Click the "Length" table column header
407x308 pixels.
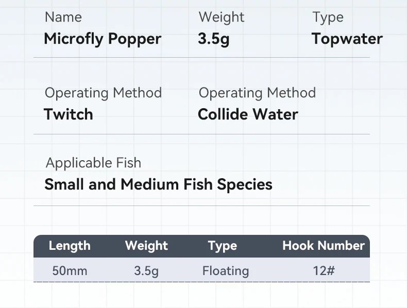click(x=70, y=246)
